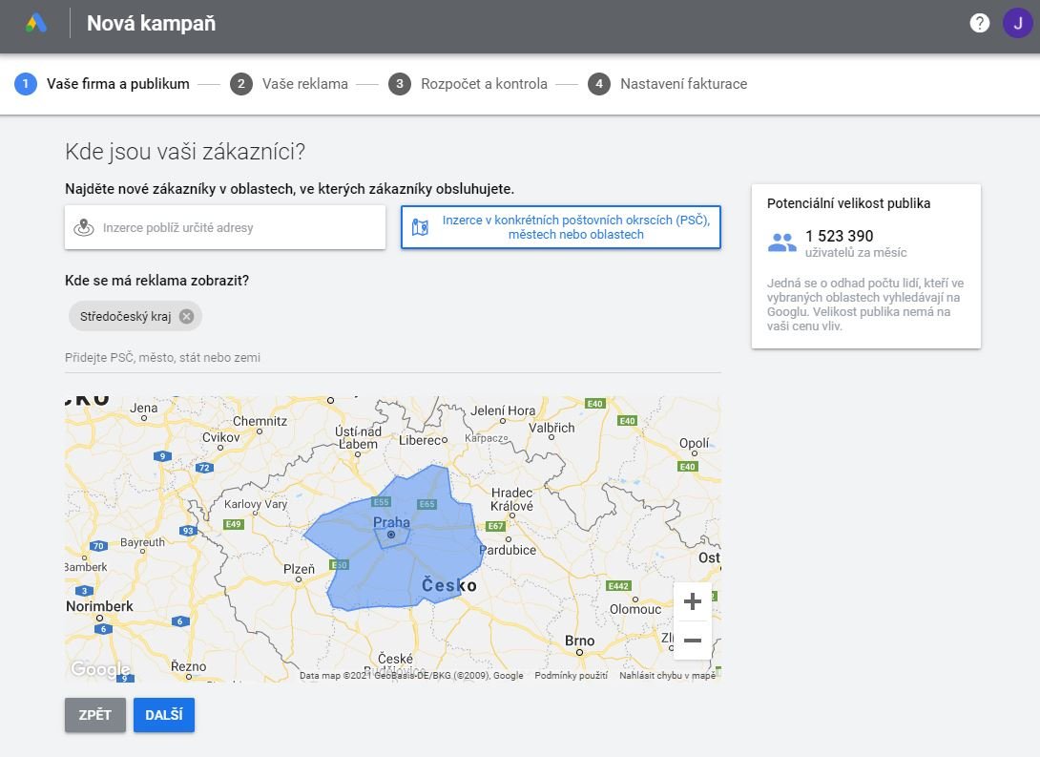The width and height of the screenshot is (1040, 757).
Task: Click Hradec Králové label on map
Action: tap(511, 499)
